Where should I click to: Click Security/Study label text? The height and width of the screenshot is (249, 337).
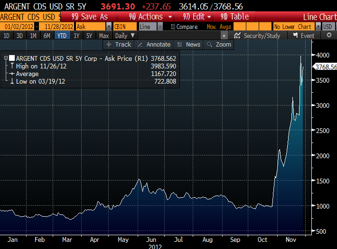[x=262, y=36]
